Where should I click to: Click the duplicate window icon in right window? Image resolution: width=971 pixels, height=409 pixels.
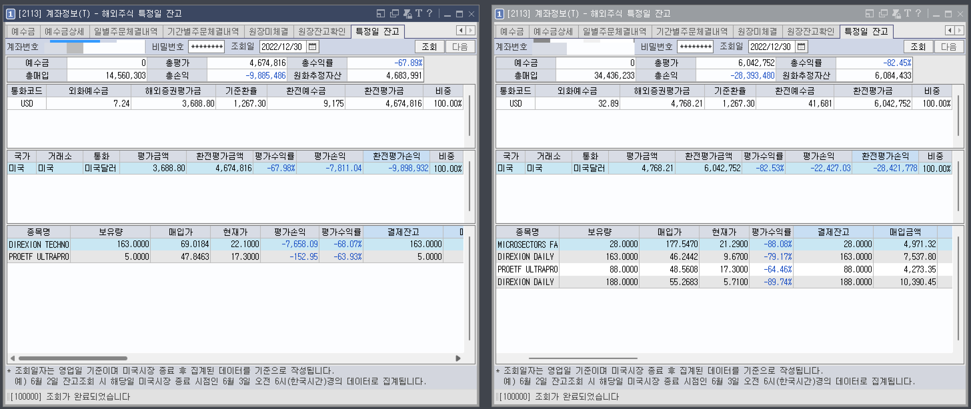(883, 14)
